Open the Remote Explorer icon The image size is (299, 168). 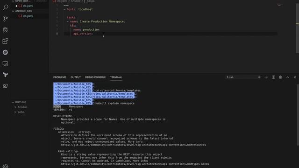click(5, 63)
